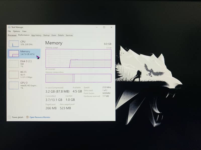Click the Memory composition bar
The image size is (201, 150).
pyautogui.click(x=78, y=78)
